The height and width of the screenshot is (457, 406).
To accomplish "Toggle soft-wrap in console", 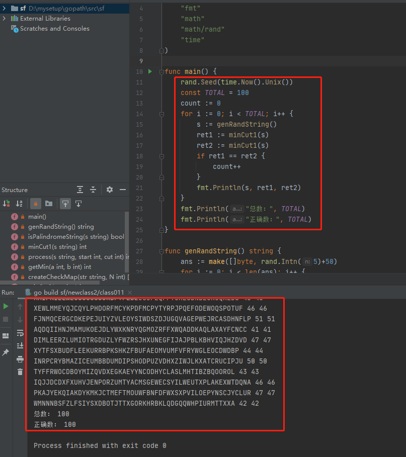I will coord(20,333).
